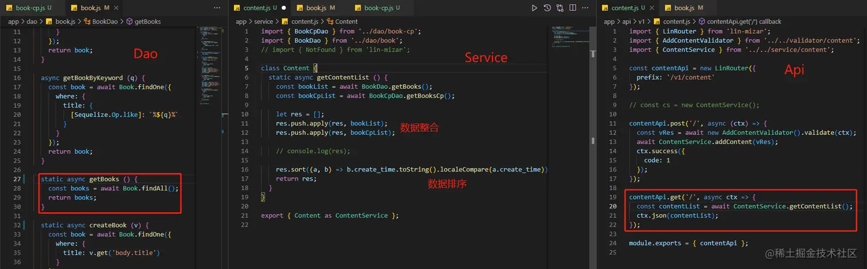Open more actions in the left editor group

click(217, 8)
